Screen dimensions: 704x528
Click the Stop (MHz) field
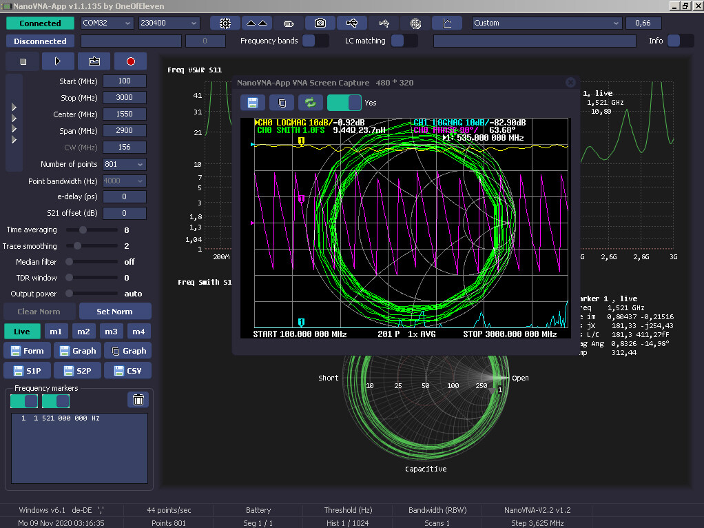pyautogui.click(x=125, y=97)
